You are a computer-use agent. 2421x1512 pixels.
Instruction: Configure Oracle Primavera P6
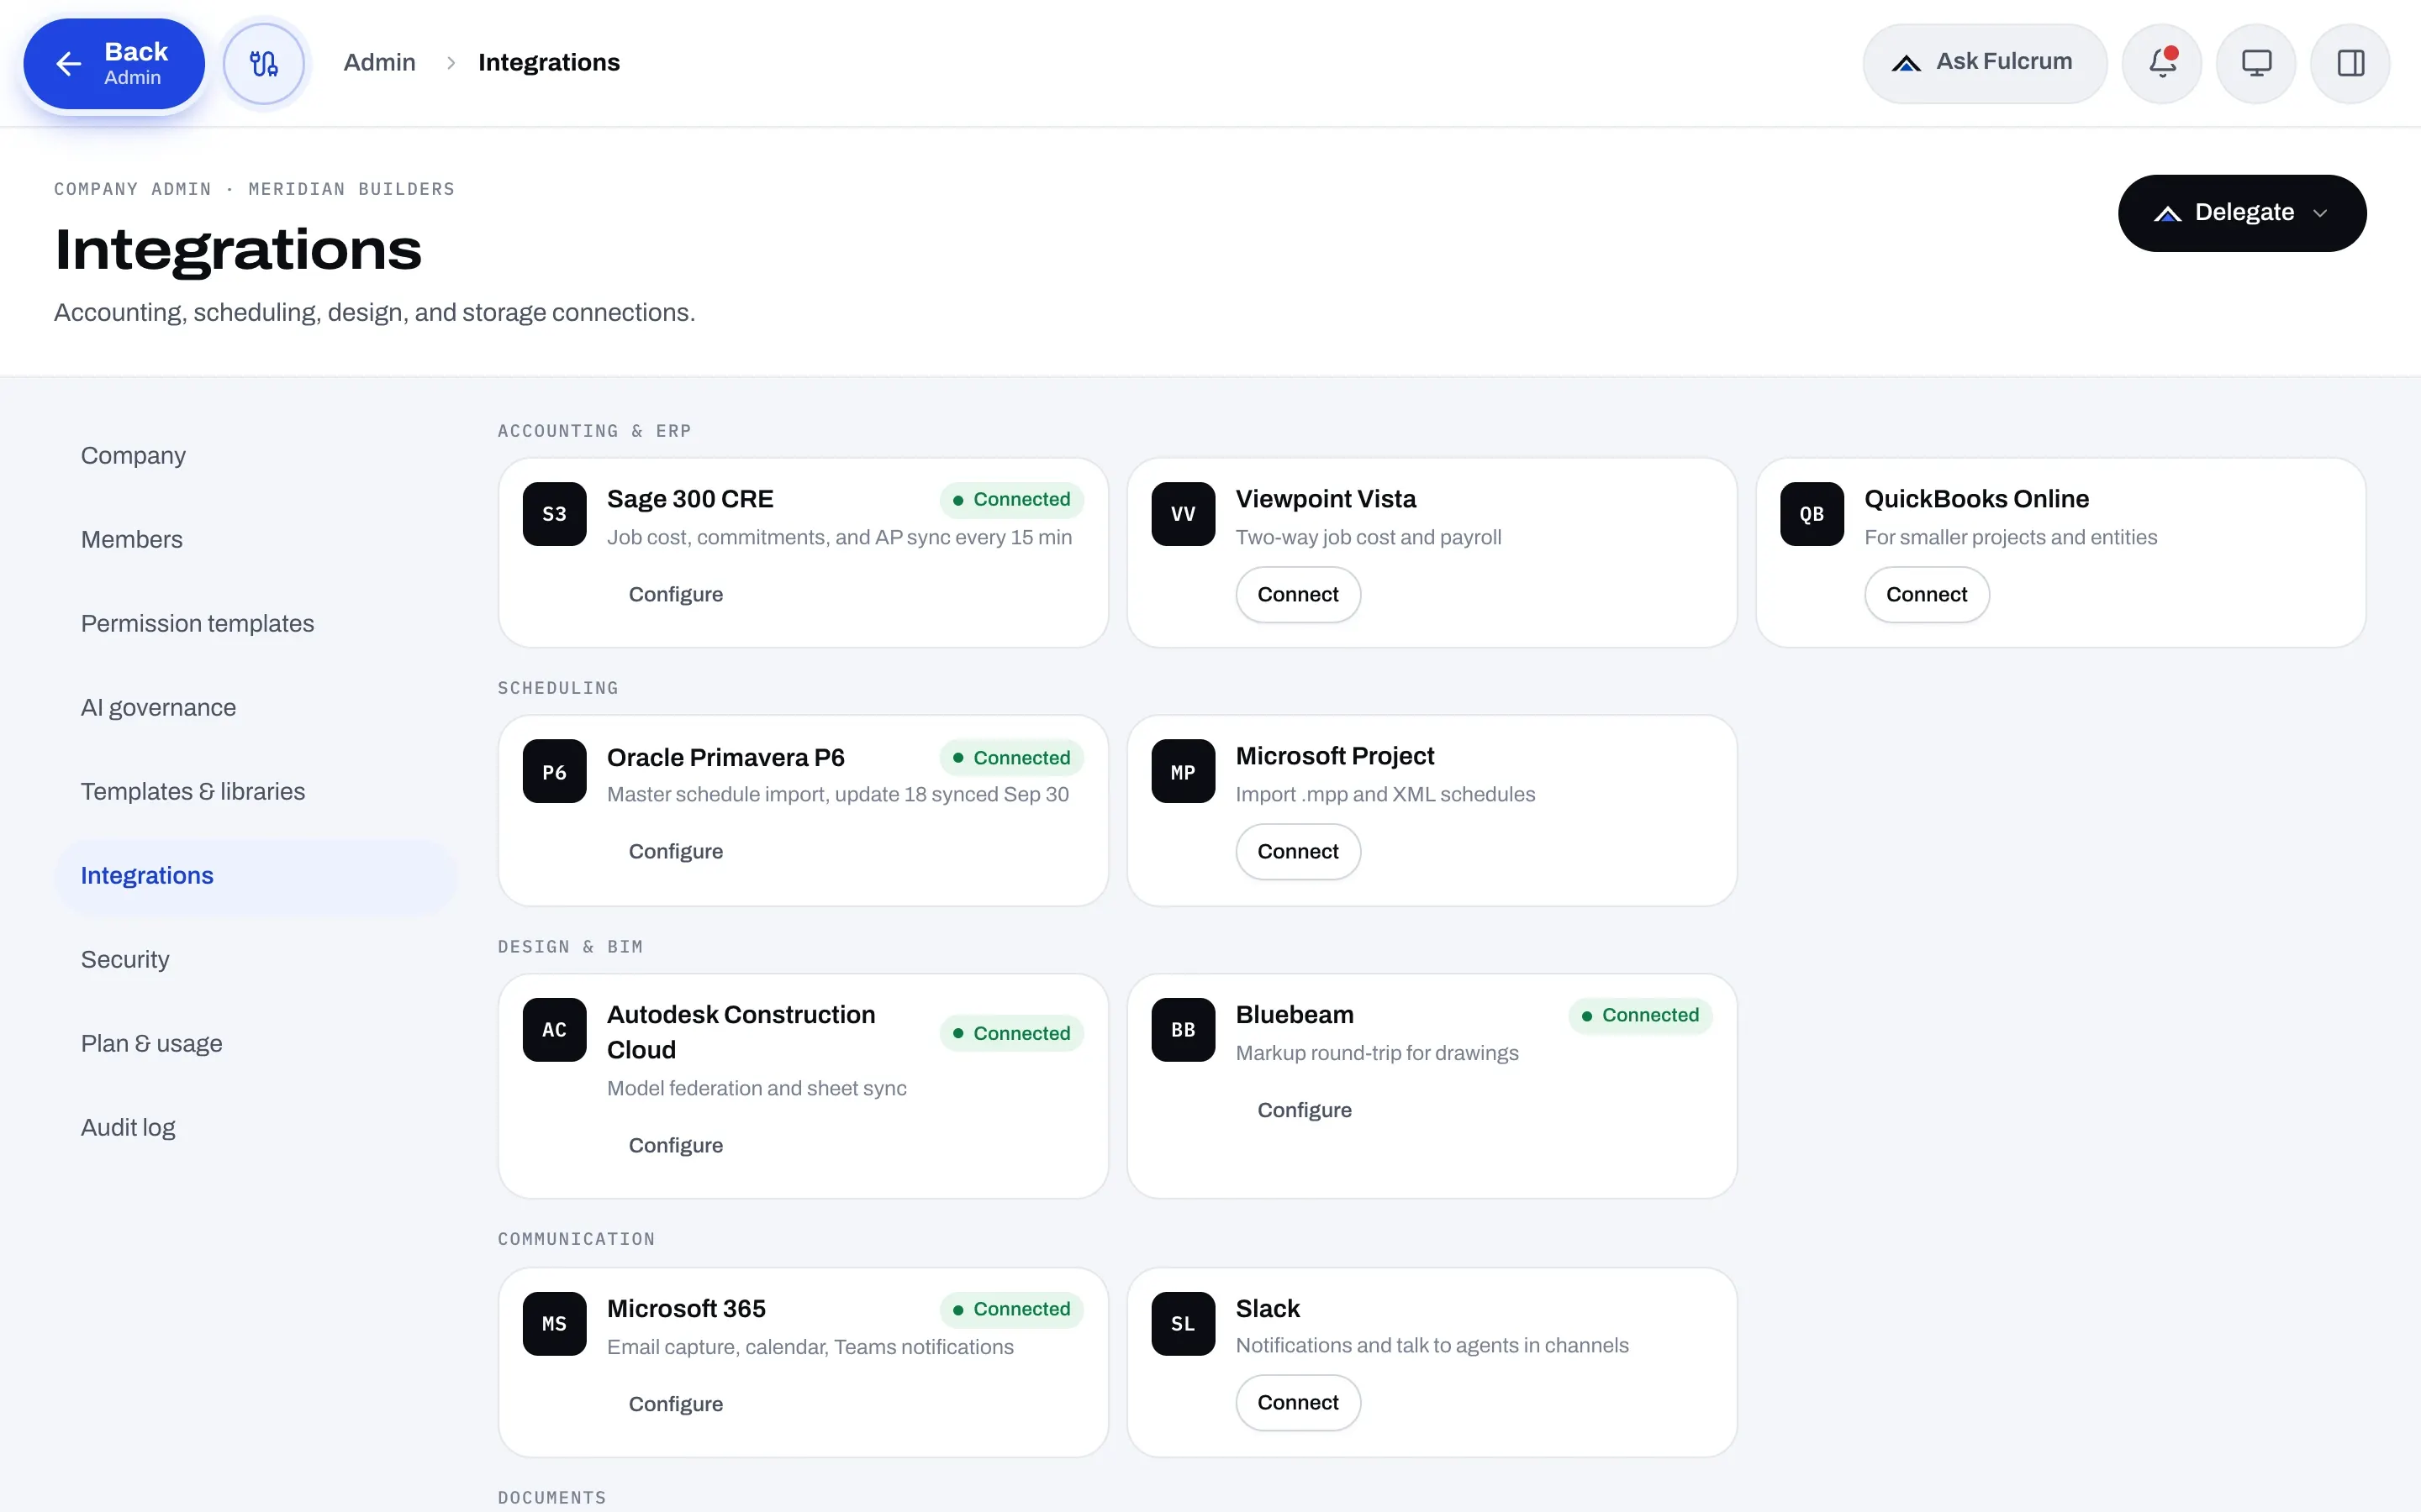coord(675,851)
